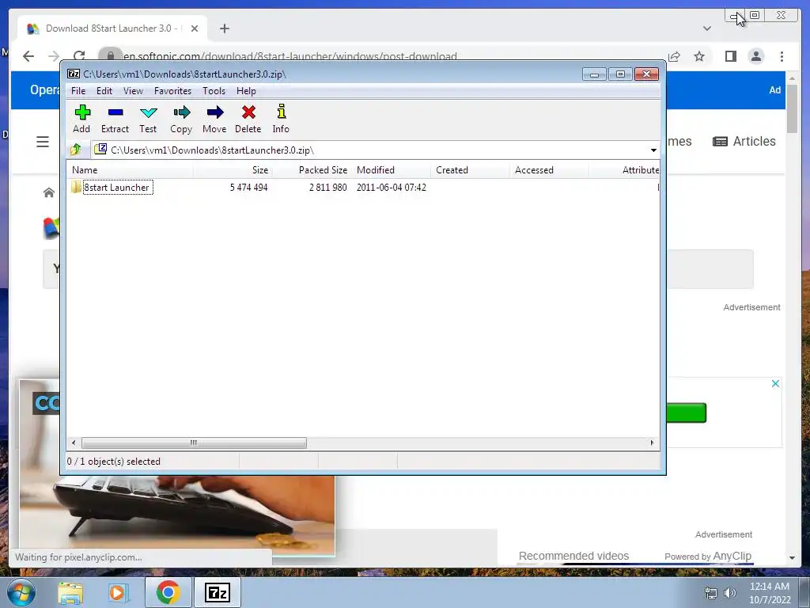This screenshot has width=810, height=608.
Task: Open the Favorites menu
Action: 173,91
